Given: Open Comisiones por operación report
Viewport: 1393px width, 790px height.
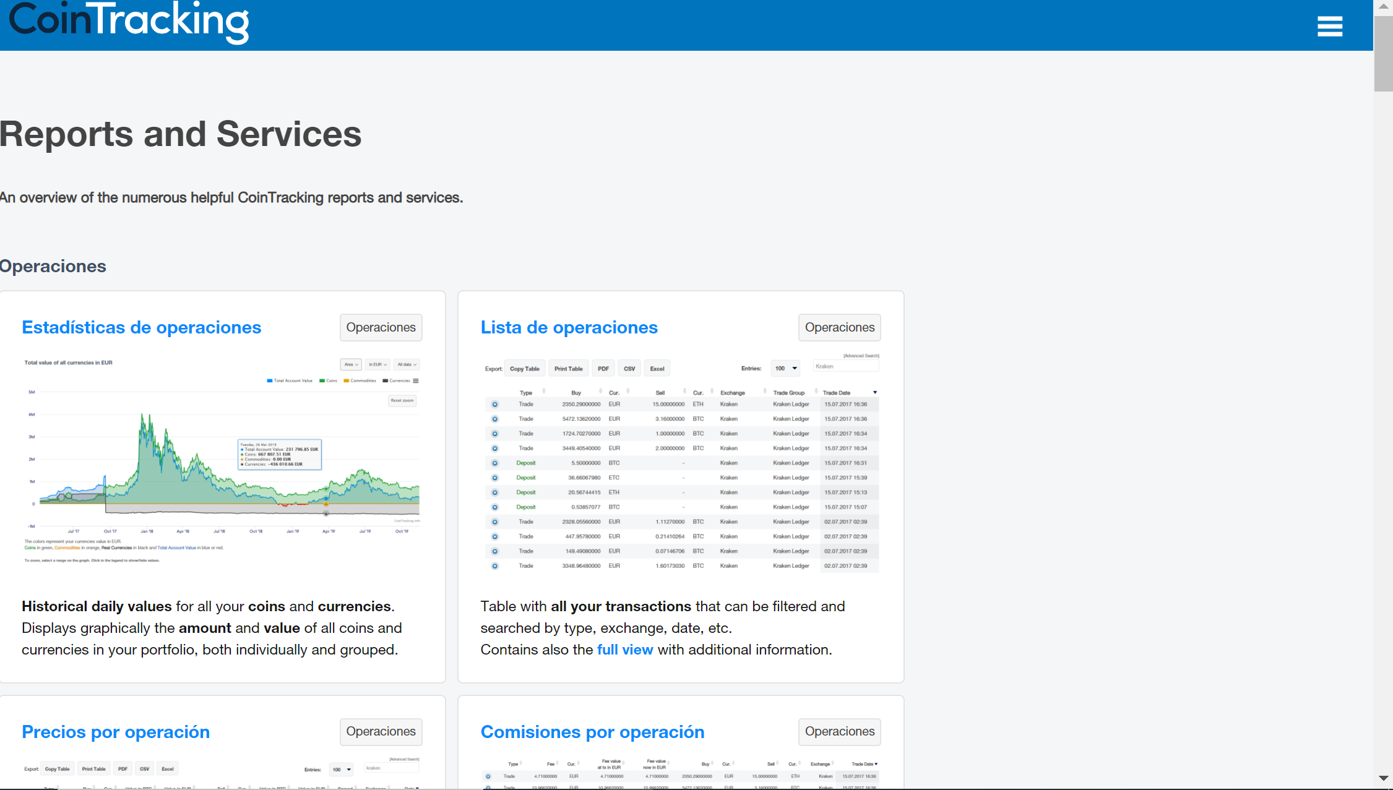Looking at the screenshot, I should pos(592,732).
